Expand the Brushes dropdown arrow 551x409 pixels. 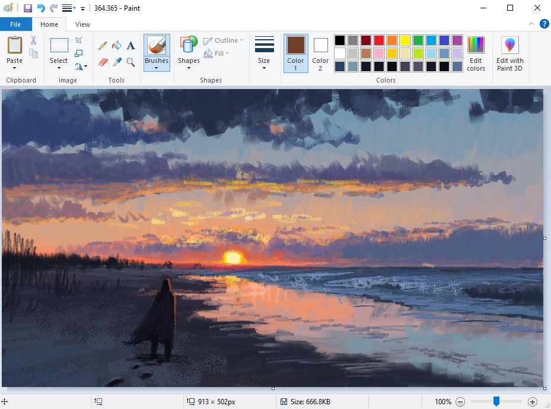[x=157, y=68]
